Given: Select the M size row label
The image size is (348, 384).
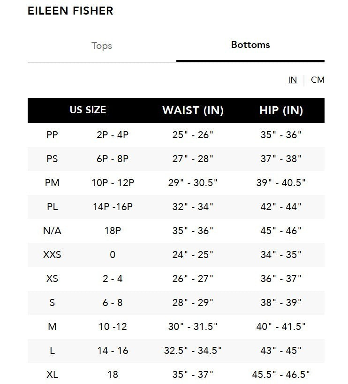Looking at the screenshot, I should click(x=52, y=327).
